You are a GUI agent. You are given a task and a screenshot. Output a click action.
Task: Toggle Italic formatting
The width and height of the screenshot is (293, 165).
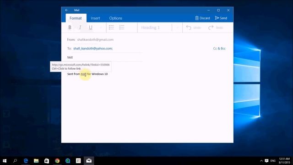(x=80, y=27)
